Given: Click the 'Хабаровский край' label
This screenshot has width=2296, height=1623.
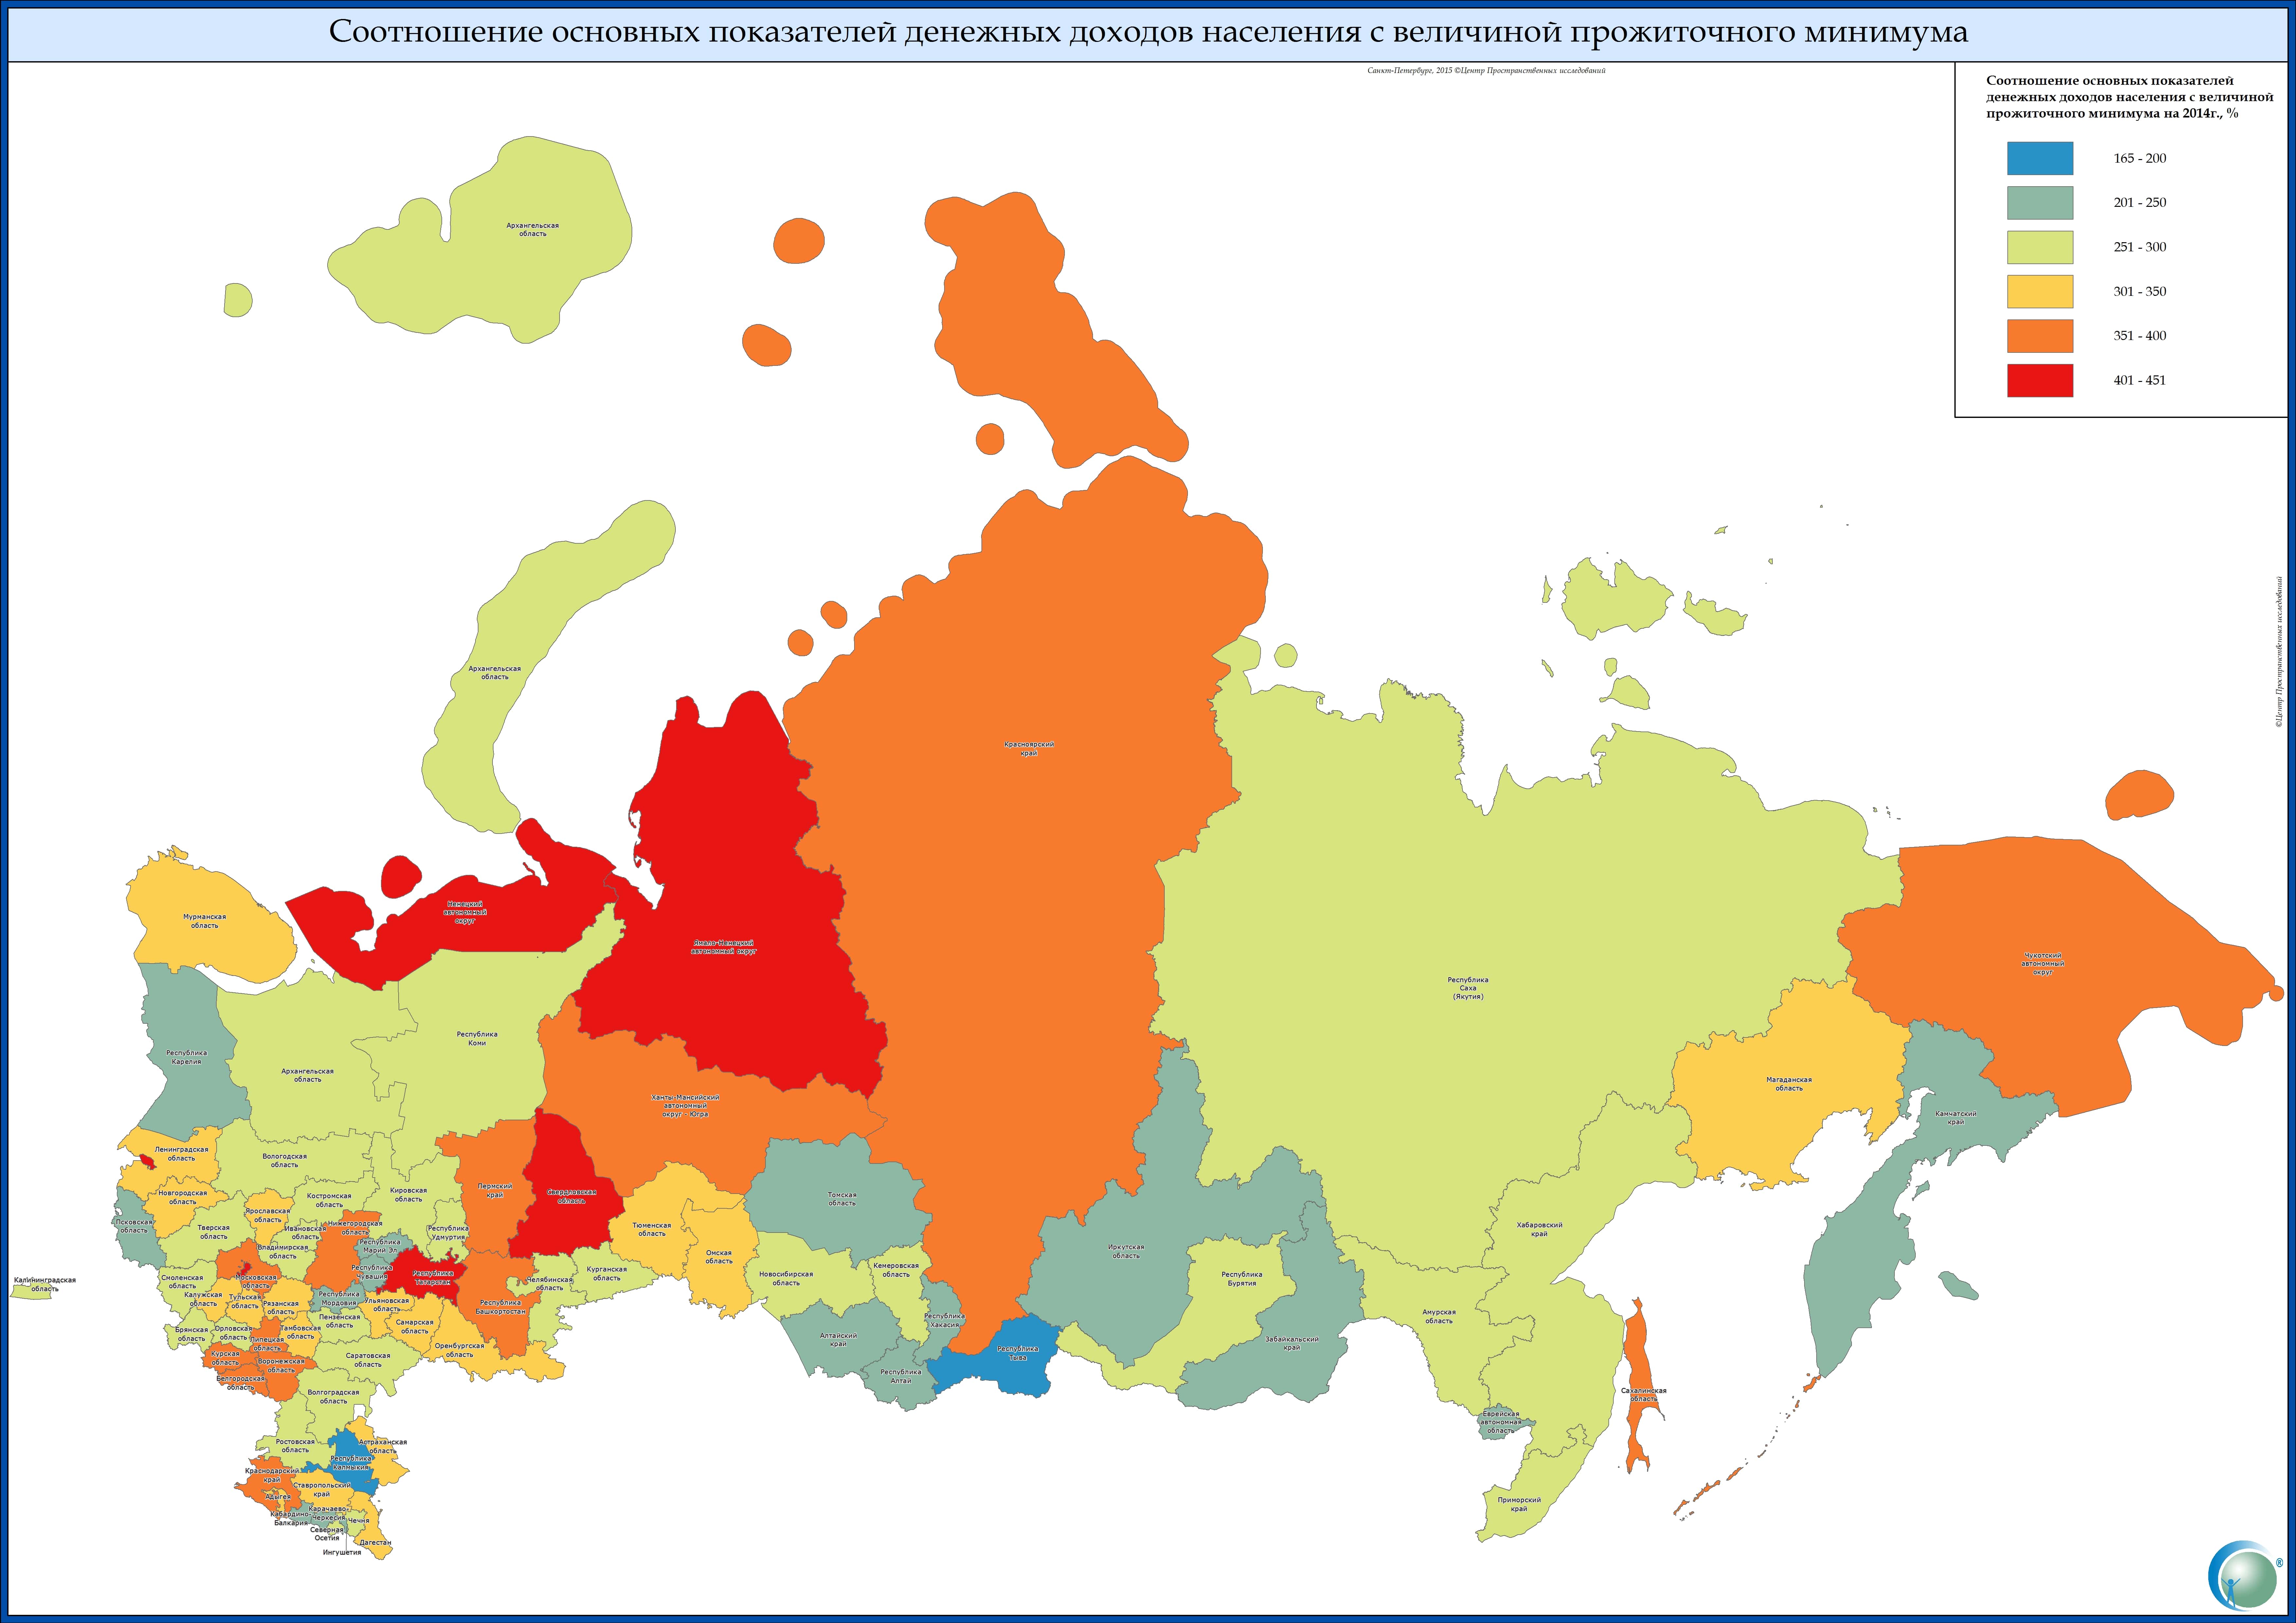Looking at the screenshot, I should 1539,1229.
